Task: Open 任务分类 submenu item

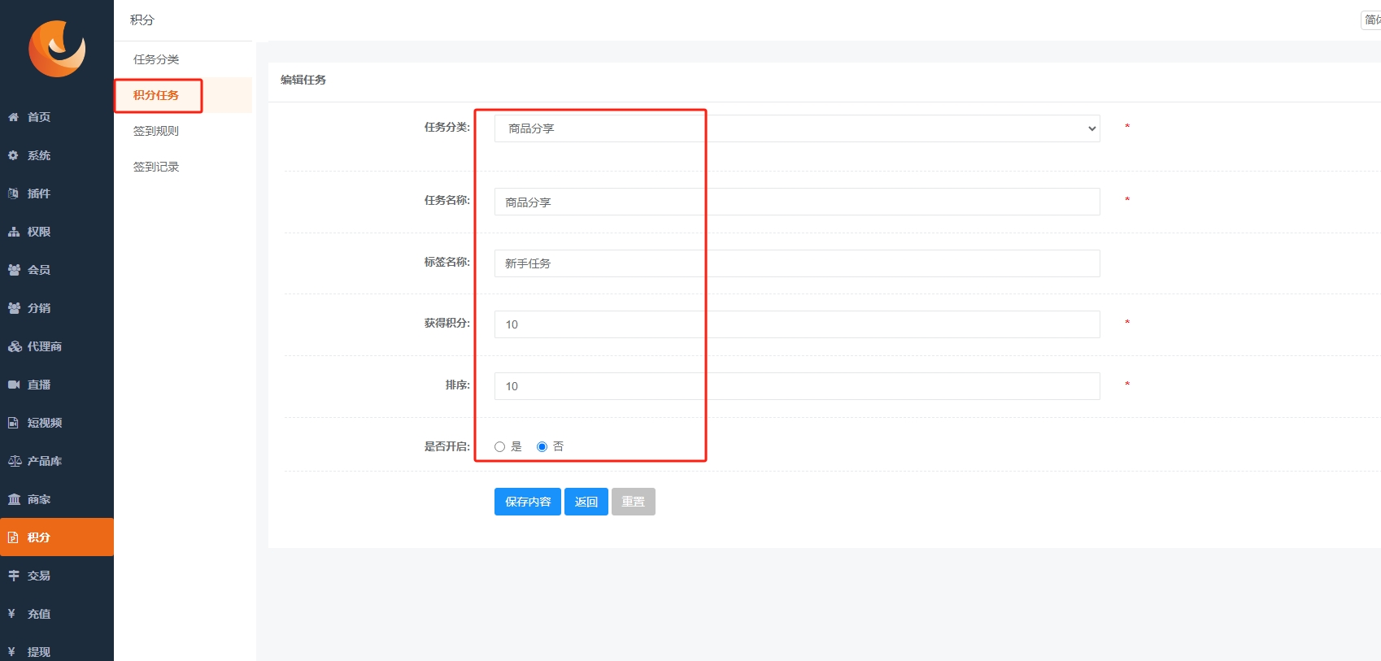Action: (156, 59)
